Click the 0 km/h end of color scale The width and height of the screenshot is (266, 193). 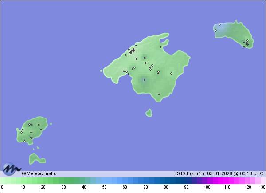point(2,181)
